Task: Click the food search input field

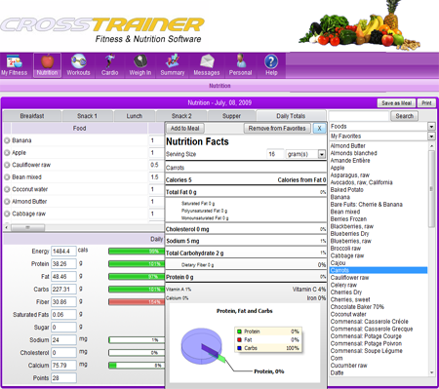Action: point(359,116)
